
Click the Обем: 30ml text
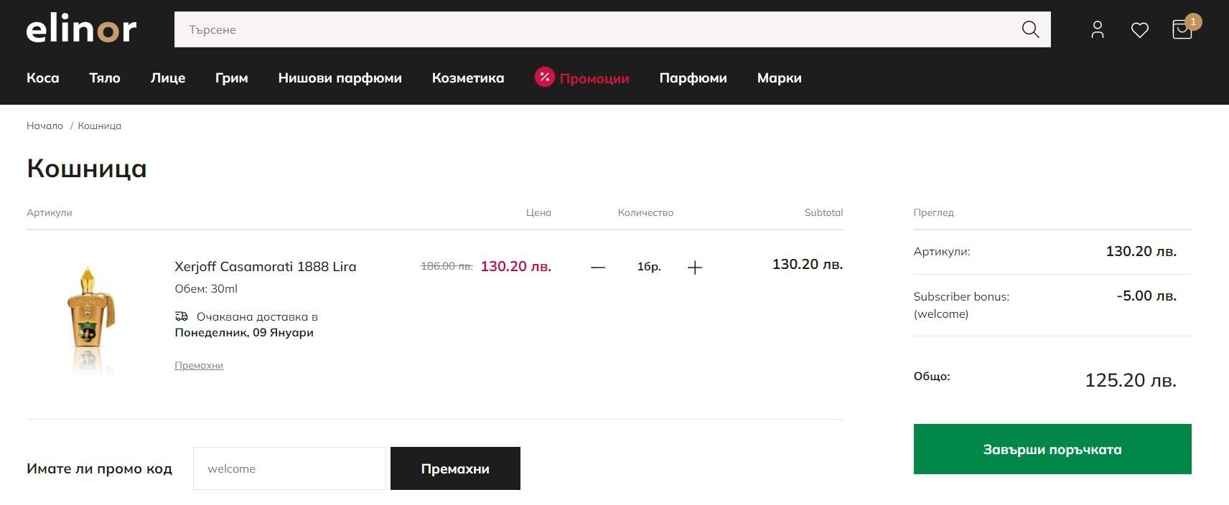point(206,288)
